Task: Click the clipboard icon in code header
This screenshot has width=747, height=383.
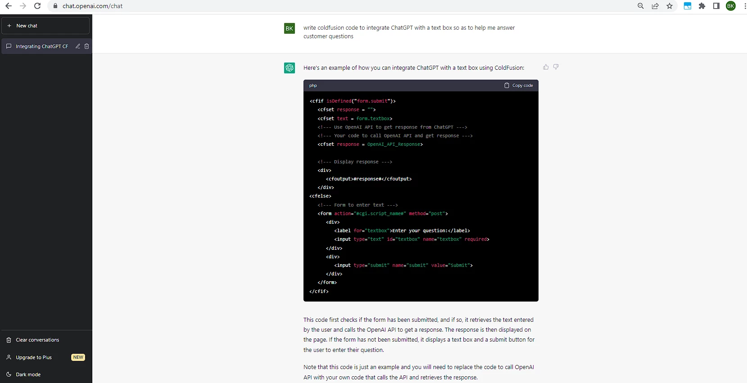Action: coord(507,86)
